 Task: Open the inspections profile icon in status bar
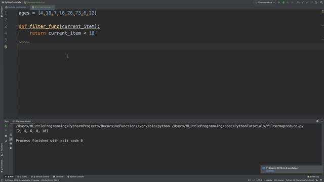point(321,180)
